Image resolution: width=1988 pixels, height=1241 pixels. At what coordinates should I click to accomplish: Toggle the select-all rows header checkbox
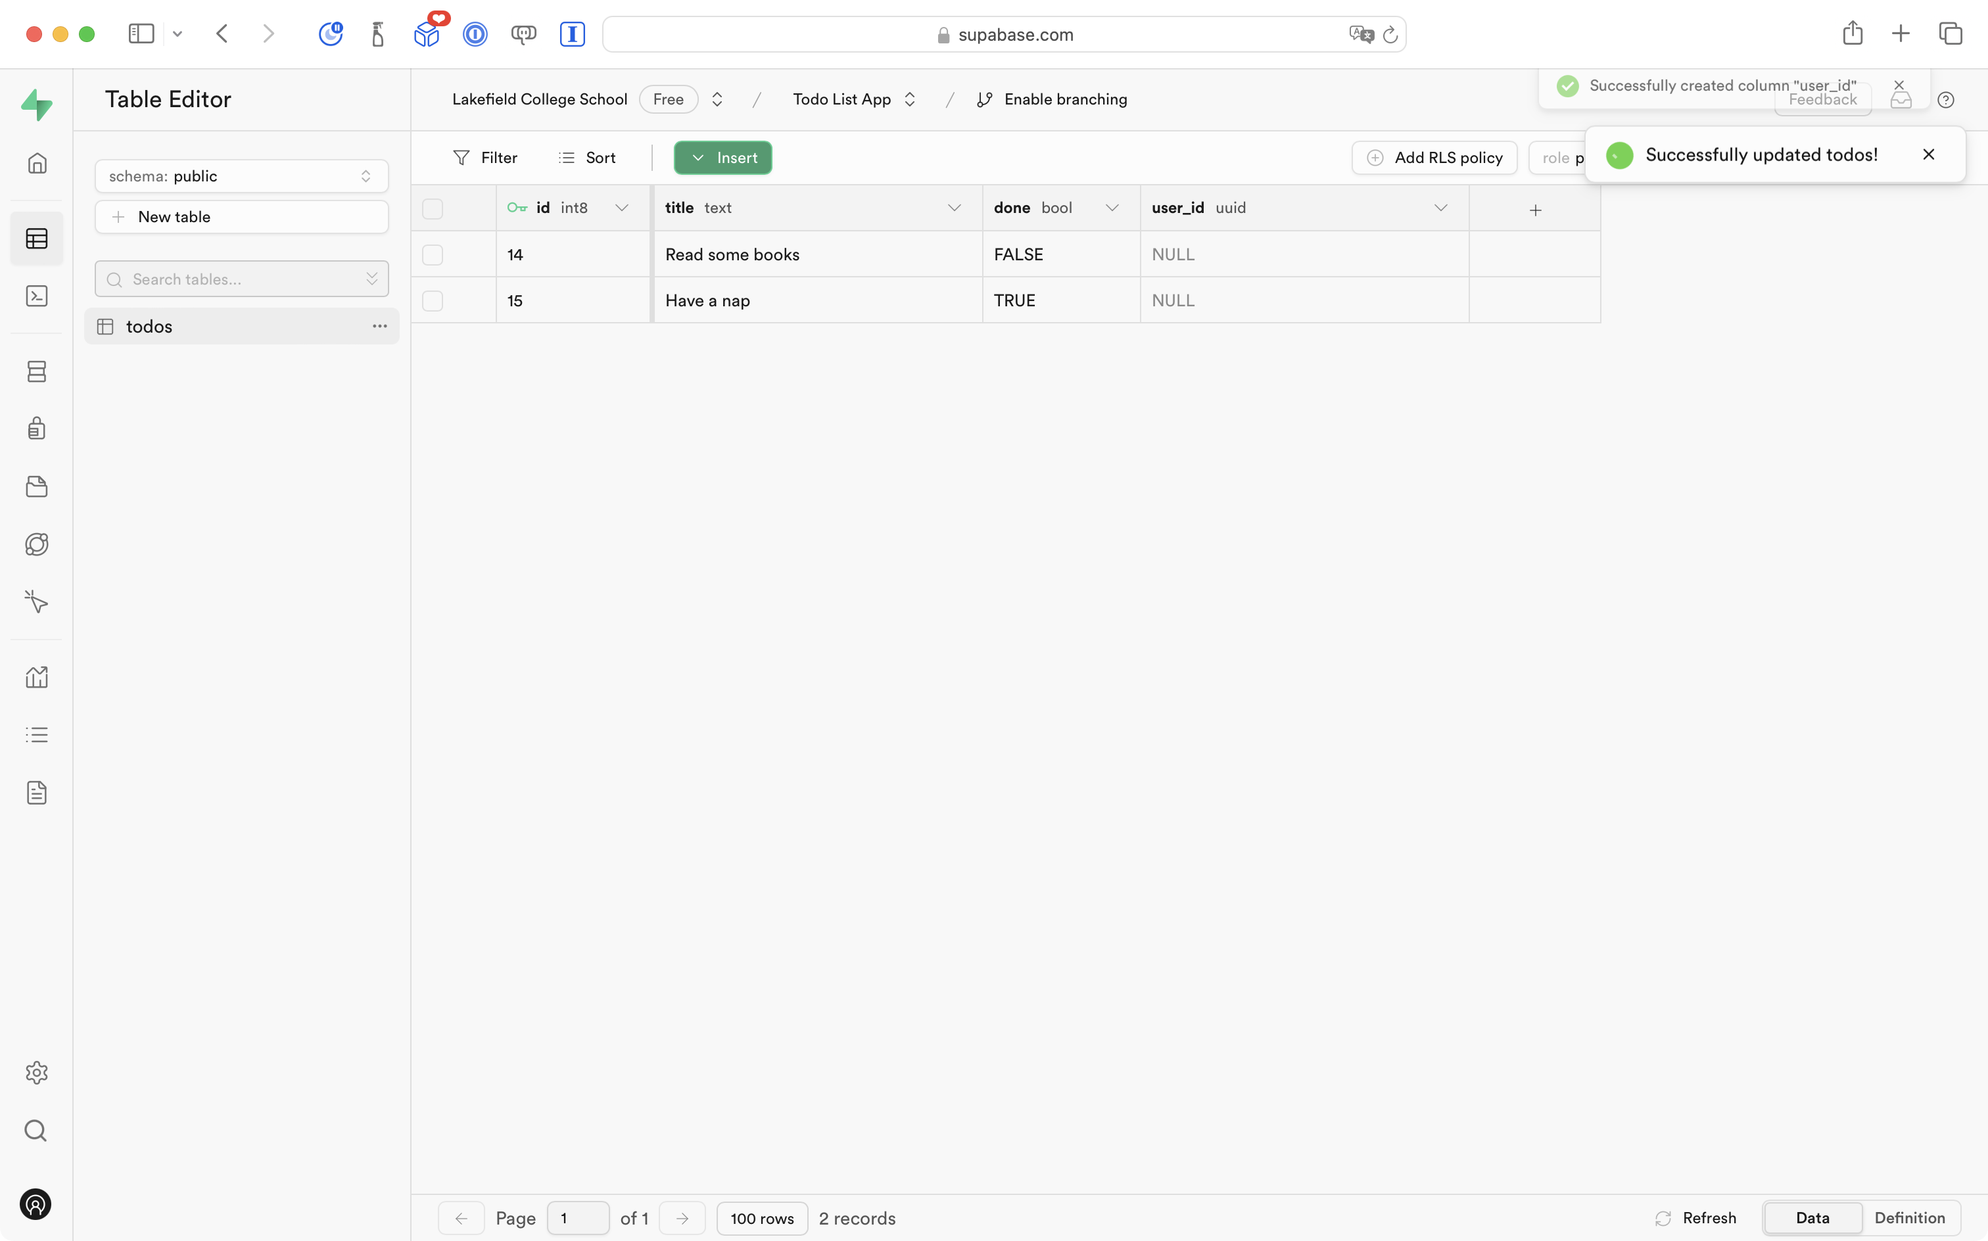click(433, 208)
